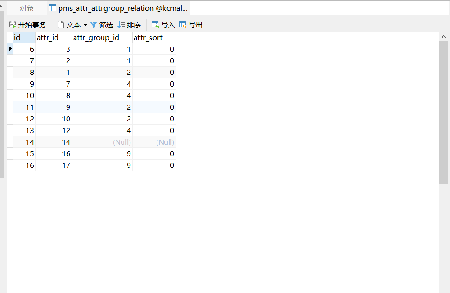Click the Begin Transaction (开始事务) icon
The image size is (450, 293).
tap(12, 25)
